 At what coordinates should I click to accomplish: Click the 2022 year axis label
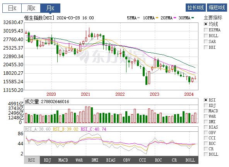tap(120, 94)
